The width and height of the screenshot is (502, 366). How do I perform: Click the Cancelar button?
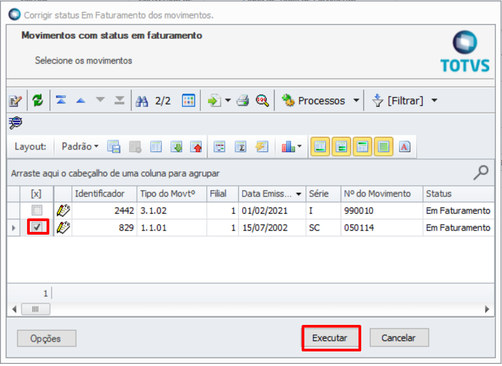click(399, 337)
